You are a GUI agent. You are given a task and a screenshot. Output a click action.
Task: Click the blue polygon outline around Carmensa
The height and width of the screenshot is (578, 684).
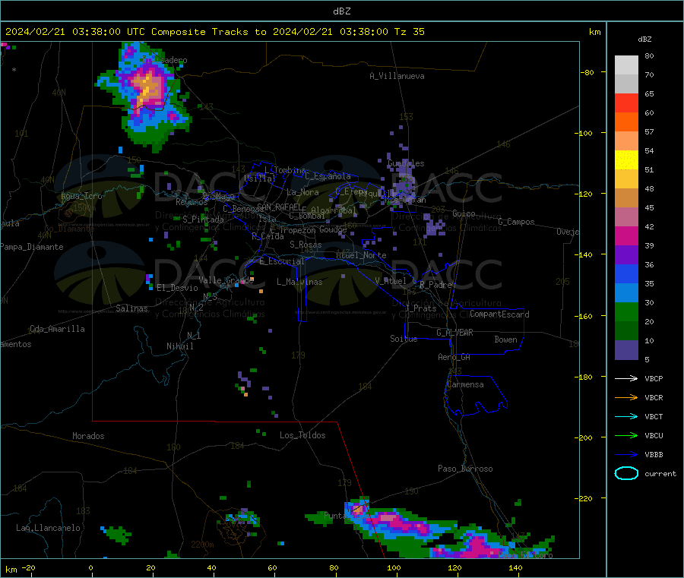coord(476,396)
